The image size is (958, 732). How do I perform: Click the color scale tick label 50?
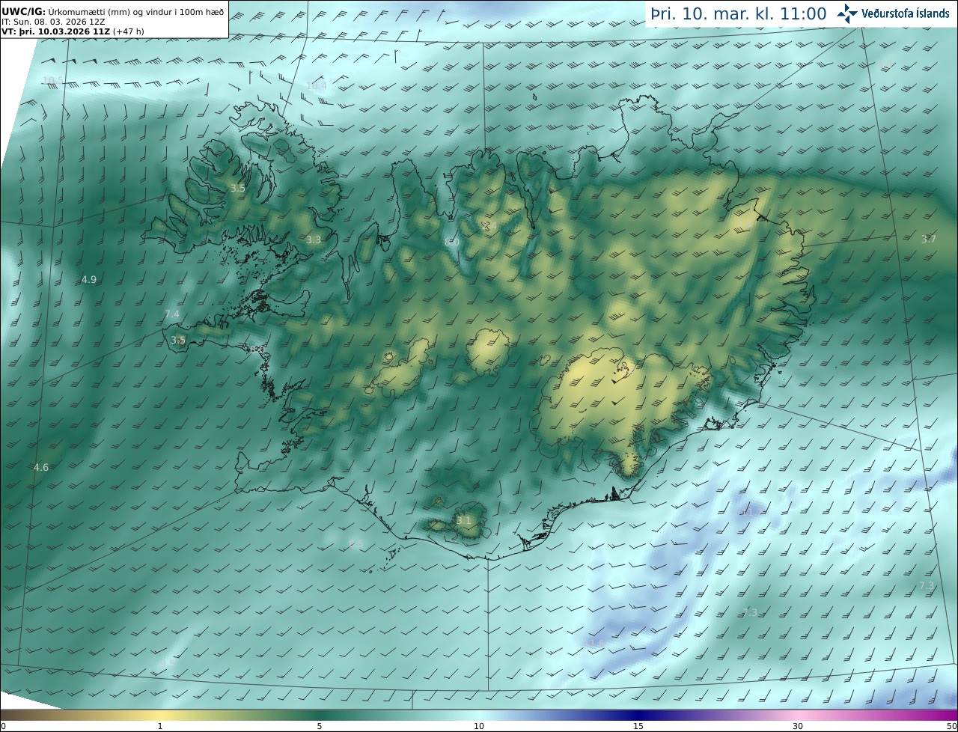[952, 726]
